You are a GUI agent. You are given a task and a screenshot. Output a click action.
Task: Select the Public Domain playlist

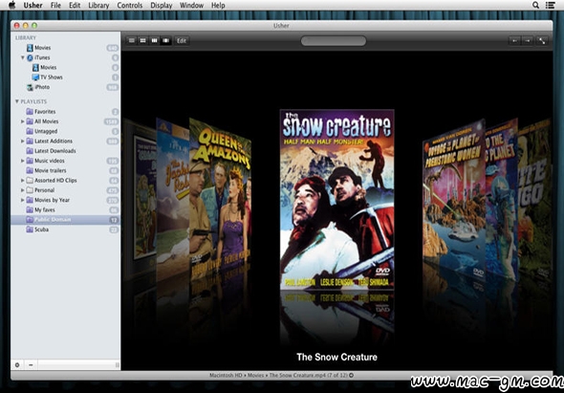click(x=65, y=220)
